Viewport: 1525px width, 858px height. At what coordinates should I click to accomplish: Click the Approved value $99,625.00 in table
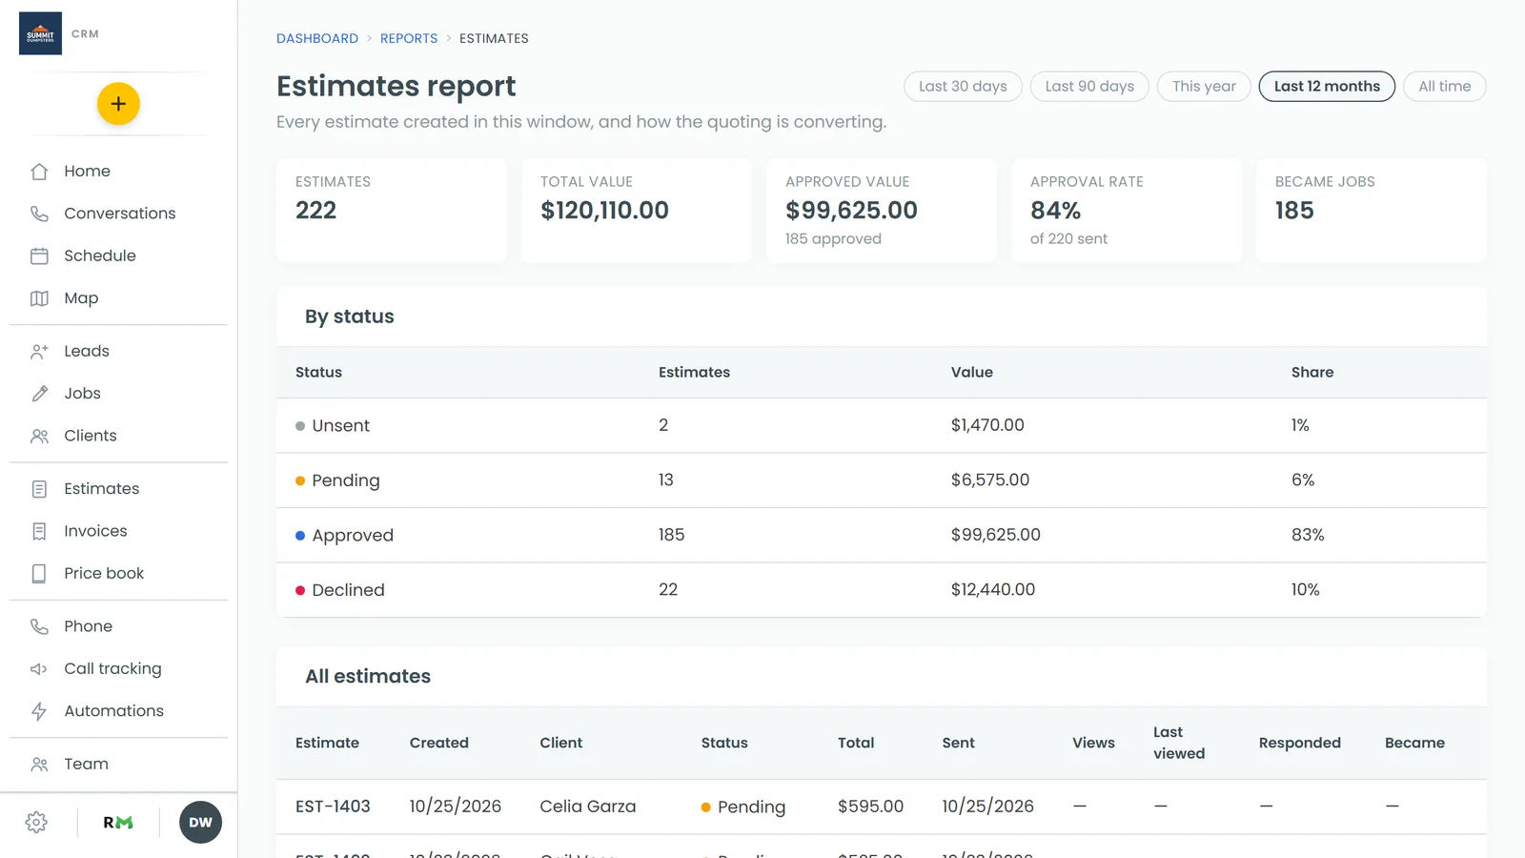995,535
